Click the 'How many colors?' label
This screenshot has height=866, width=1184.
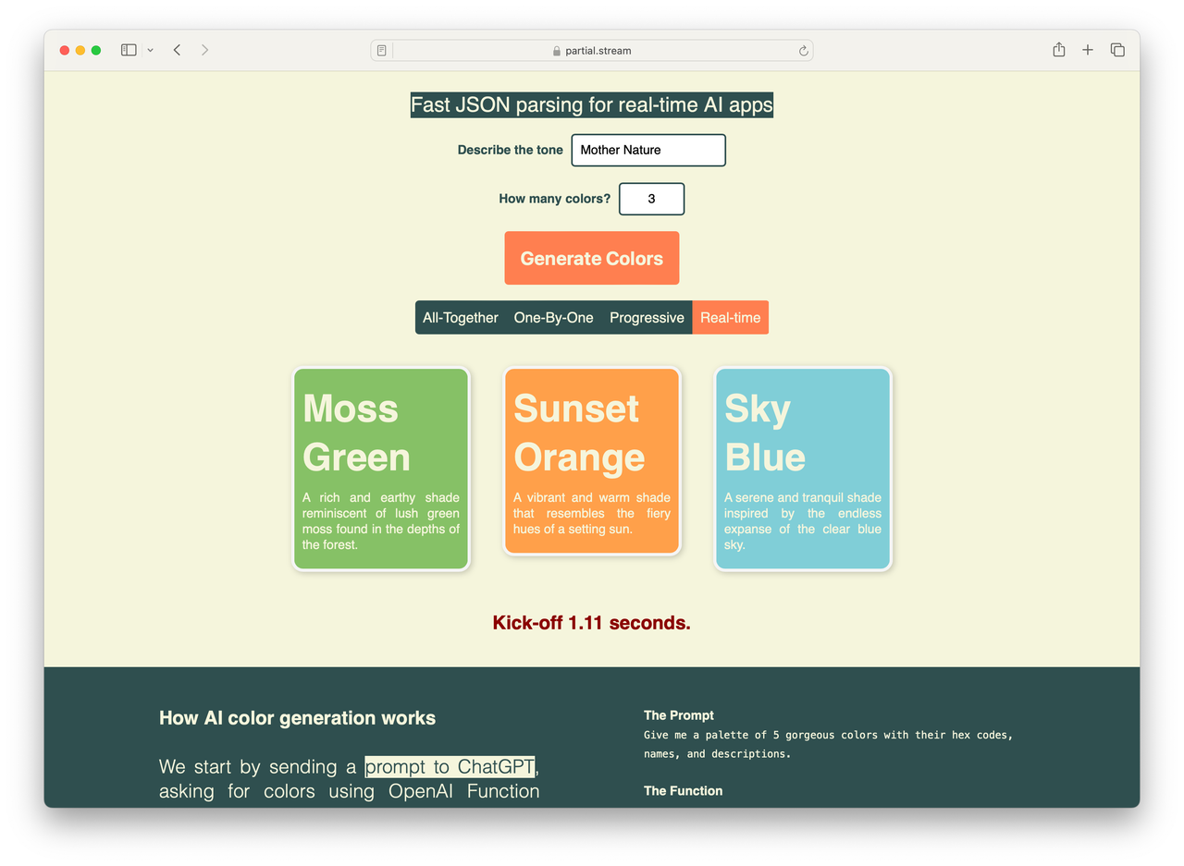coord(555,198)
